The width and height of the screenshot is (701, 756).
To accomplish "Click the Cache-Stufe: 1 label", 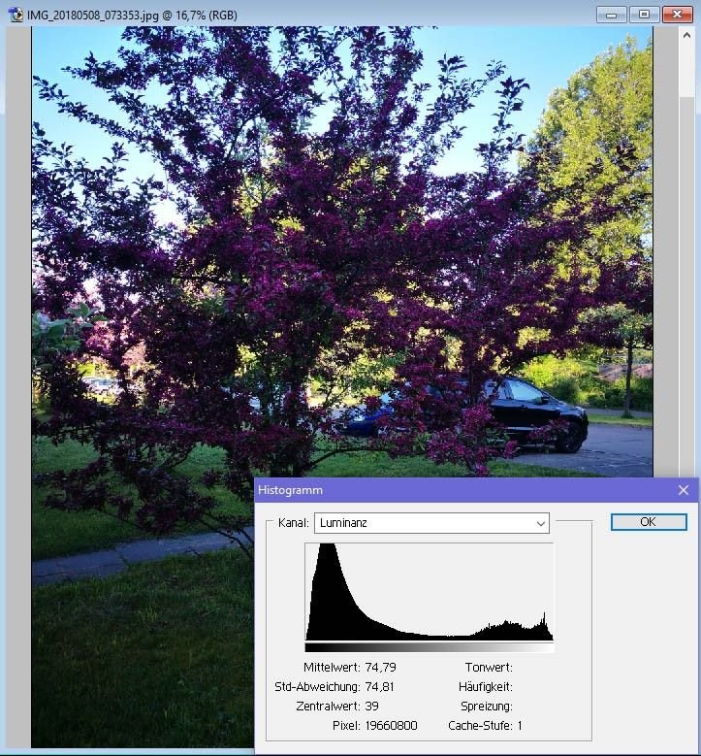I will click(x=485, y=726).
